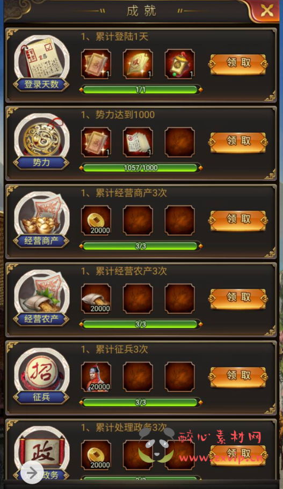Click the 1057/1000 power progress bar
Screen dimensions: 283x489
pos(141,168)
